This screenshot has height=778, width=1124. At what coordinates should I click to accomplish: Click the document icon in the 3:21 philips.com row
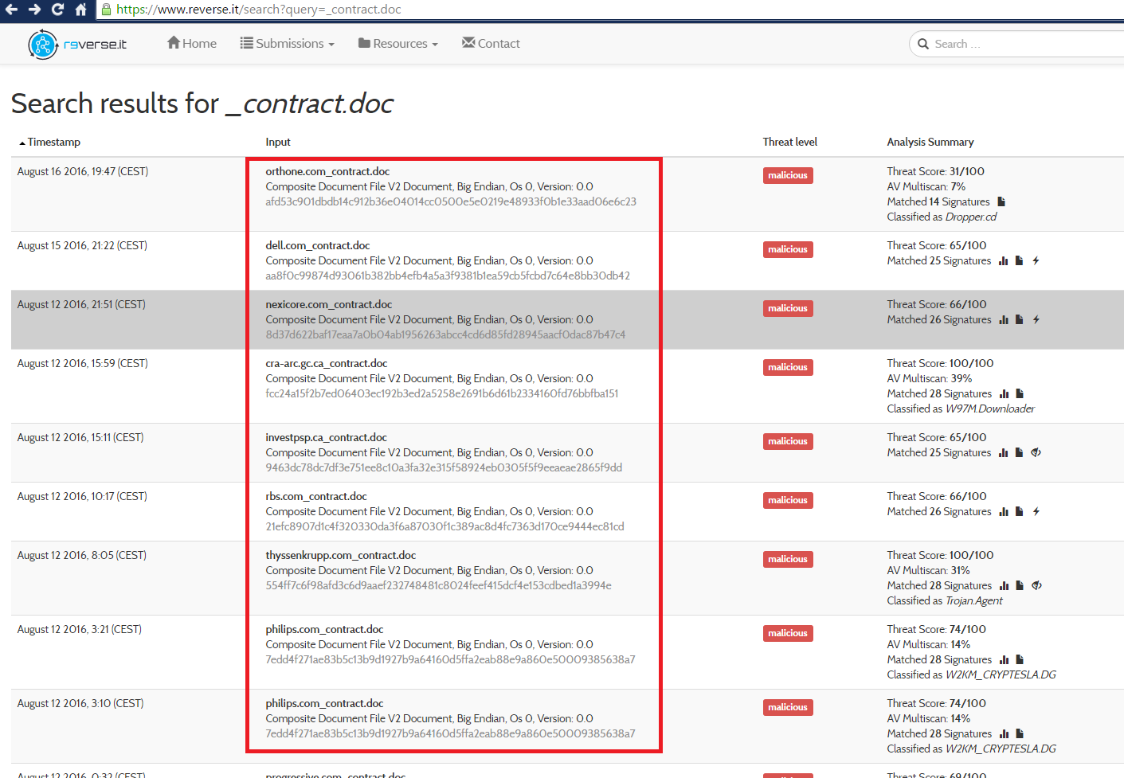coord(1020,659)
